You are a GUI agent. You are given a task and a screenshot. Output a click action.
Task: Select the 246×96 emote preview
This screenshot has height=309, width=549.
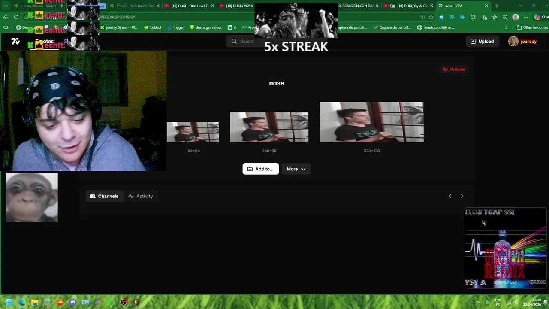269,127
